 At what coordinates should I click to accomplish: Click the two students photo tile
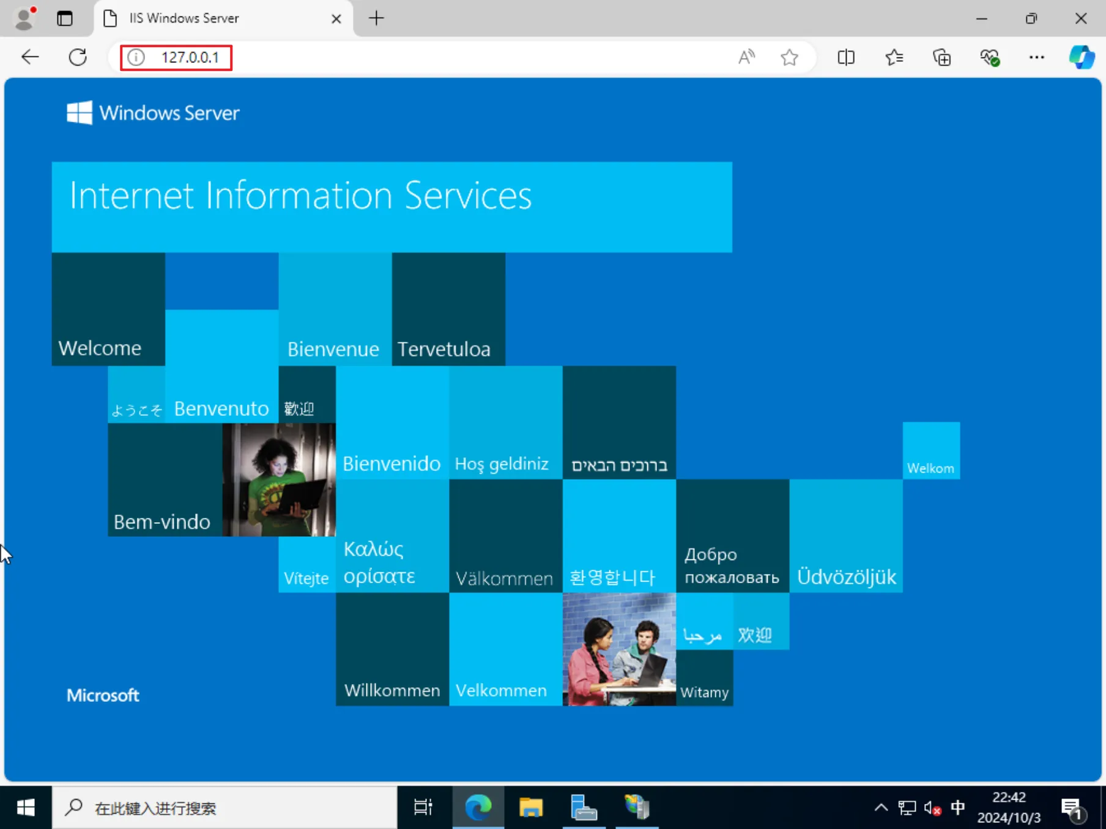click(619, 649)
